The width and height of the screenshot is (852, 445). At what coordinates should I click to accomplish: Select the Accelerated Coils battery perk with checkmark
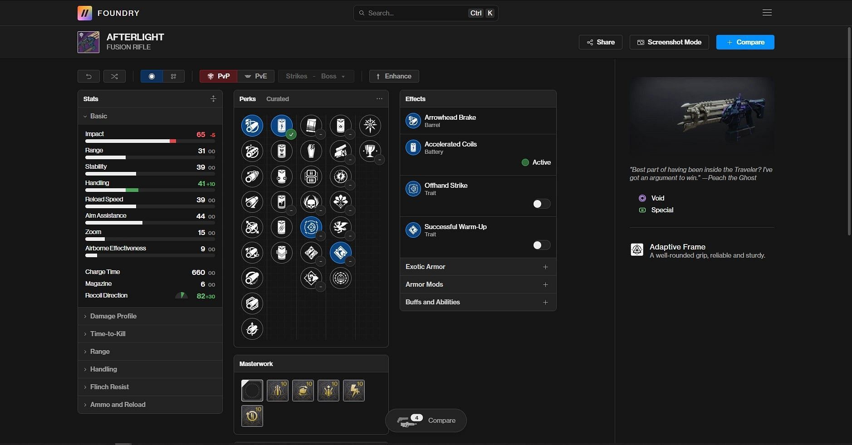click(x=282, y=126)
